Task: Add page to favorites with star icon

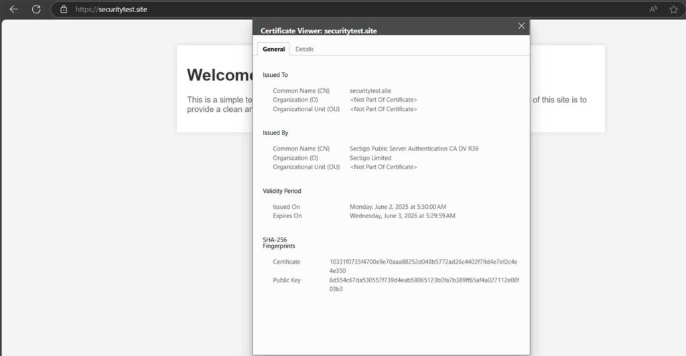Action: pos(674,9)
